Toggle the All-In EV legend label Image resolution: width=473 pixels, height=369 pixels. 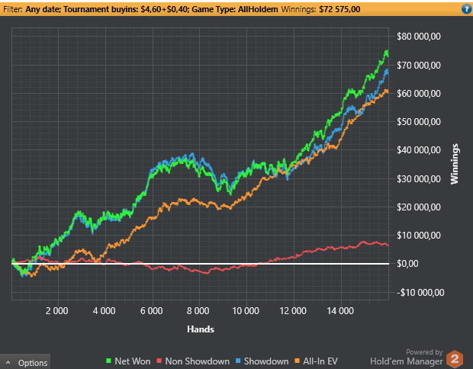(320, 361)
